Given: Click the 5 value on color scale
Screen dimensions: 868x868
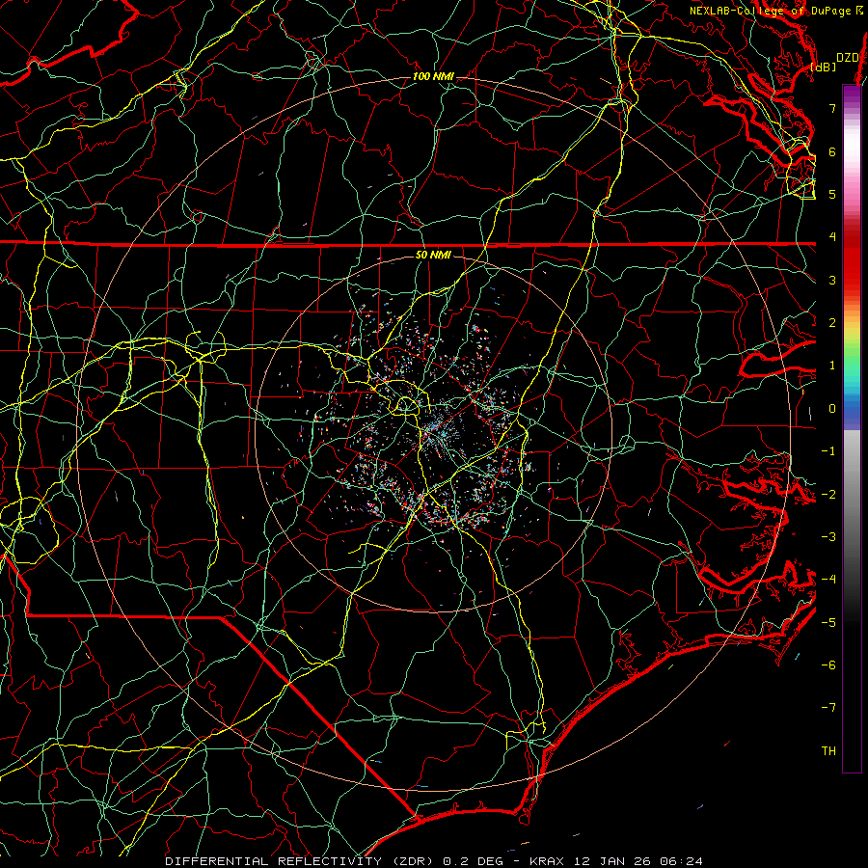Looking at the screenshot, I should pos(832,194).
